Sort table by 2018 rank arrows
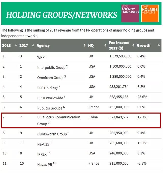Viewport: 163px width, 173px height. [16, 45]
